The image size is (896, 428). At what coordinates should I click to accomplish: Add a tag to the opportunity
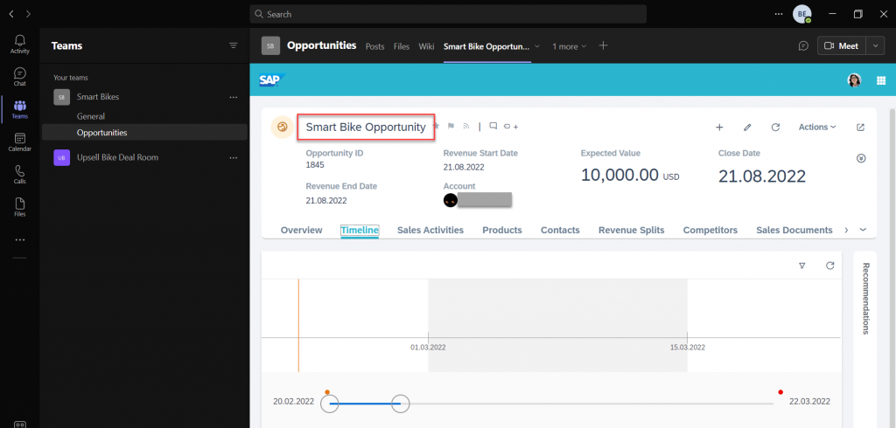[511, 127]
